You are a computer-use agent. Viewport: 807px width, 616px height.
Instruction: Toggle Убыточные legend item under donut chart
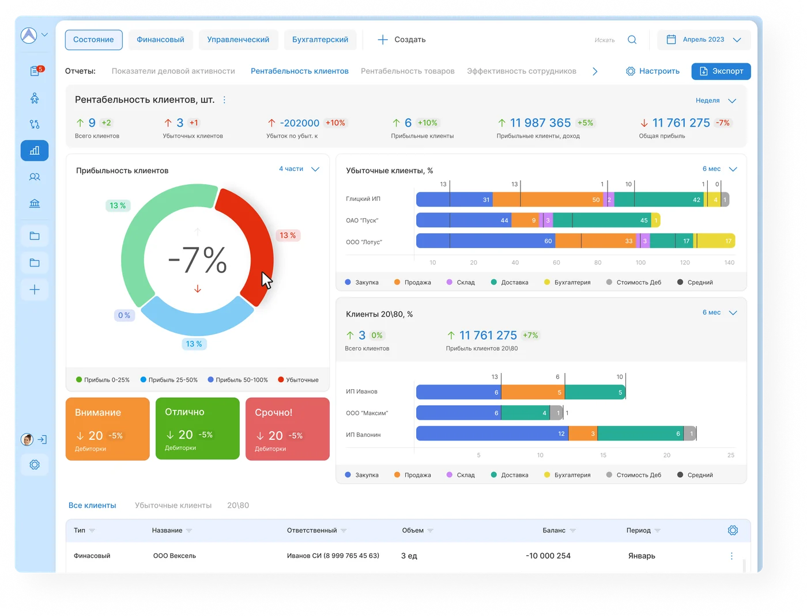(298, 380)
